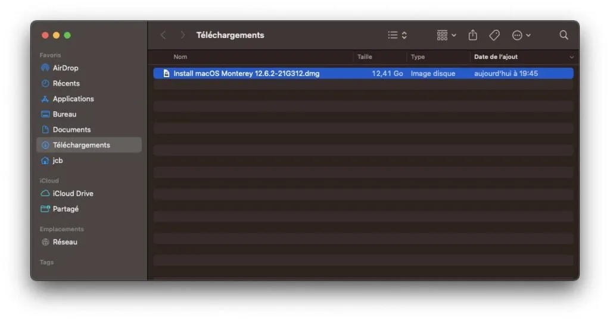Open the jcb home folder
The image size is (610, 321).
coord(89,160)
